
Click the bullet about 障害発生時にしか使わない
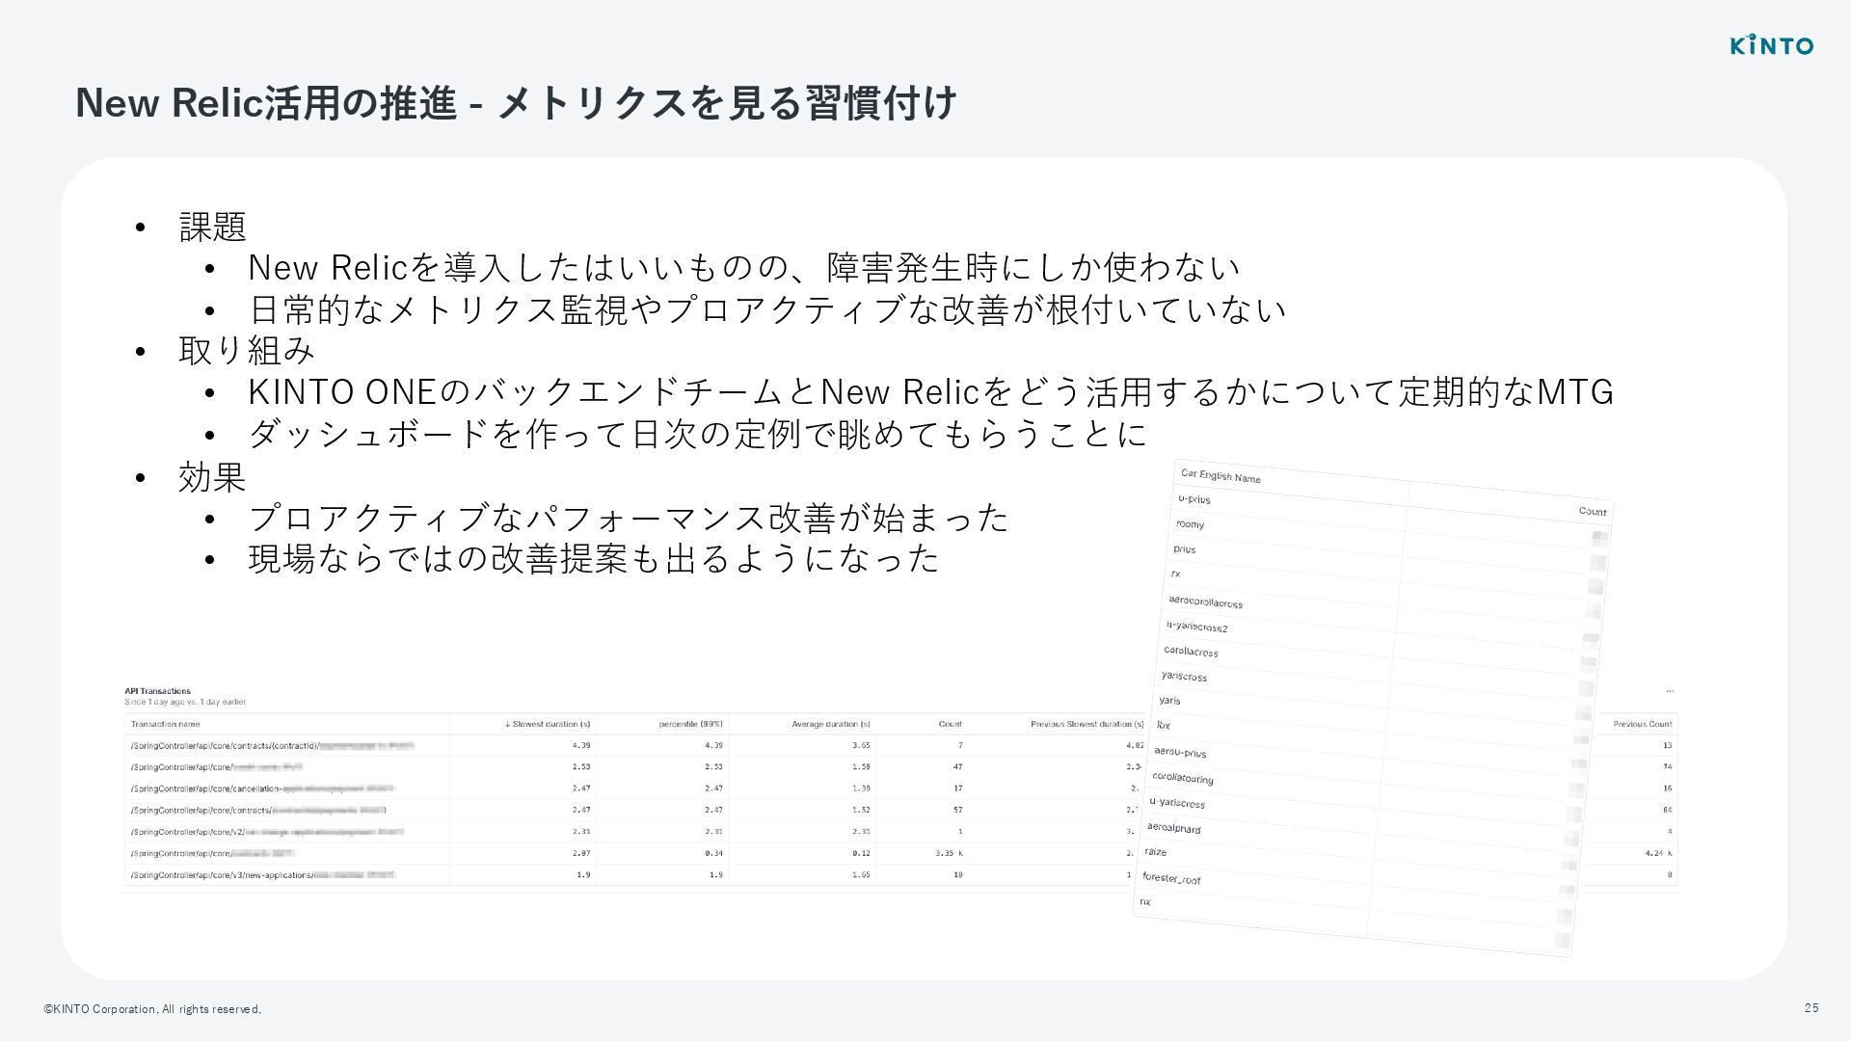pos(743,267)
